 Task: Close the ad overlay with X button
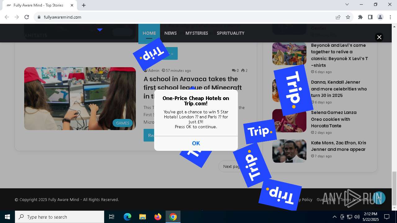coord(379,37)
